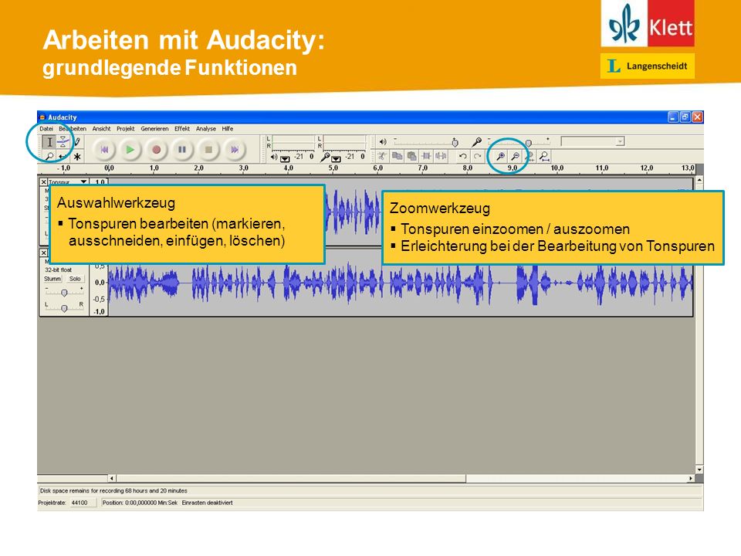This screenshot has height=556, width=741.
Task: Open the Hilfe menu
Action: tap(228, 129)
